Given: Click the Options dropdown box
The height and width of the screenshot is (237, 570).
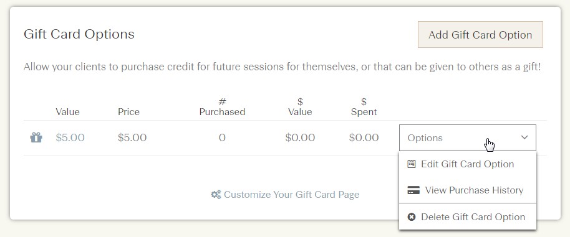Looking at the screenshot, I should click(468, 137).
